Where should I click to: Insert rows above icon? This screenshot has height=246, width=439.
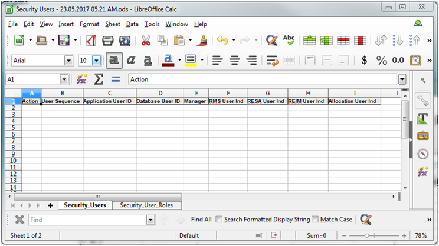point(309,41)
